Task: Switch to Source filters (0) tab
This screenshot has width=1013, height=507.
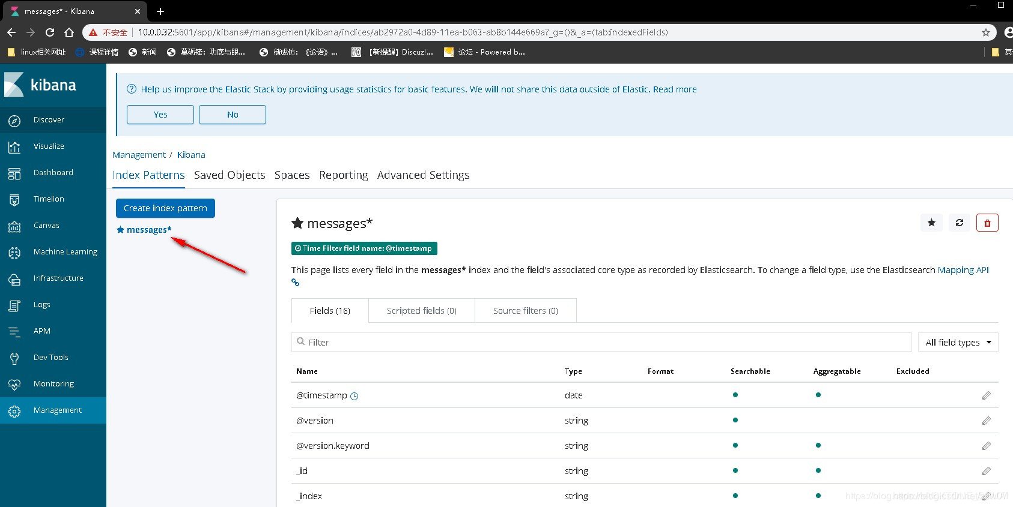Action: [526, 311]
